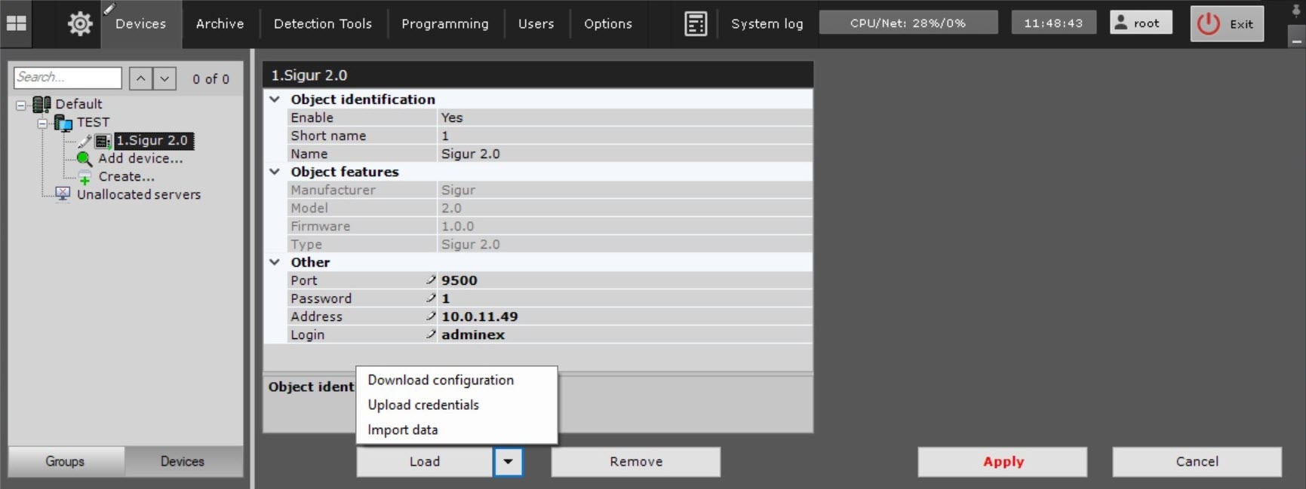Click the Add device magnifier icon
This screenshot has width=1306, height=489.
(x=85, y=159)
